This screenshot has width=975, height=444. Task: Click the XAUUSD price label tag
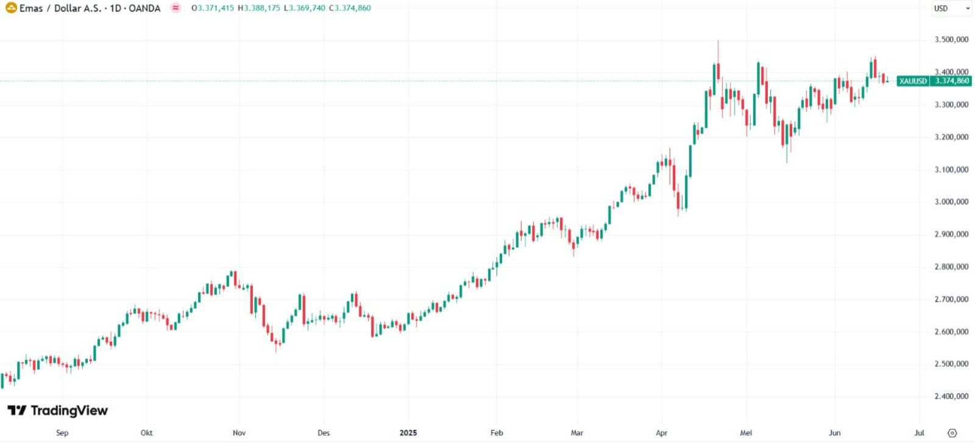pos(913,81)
